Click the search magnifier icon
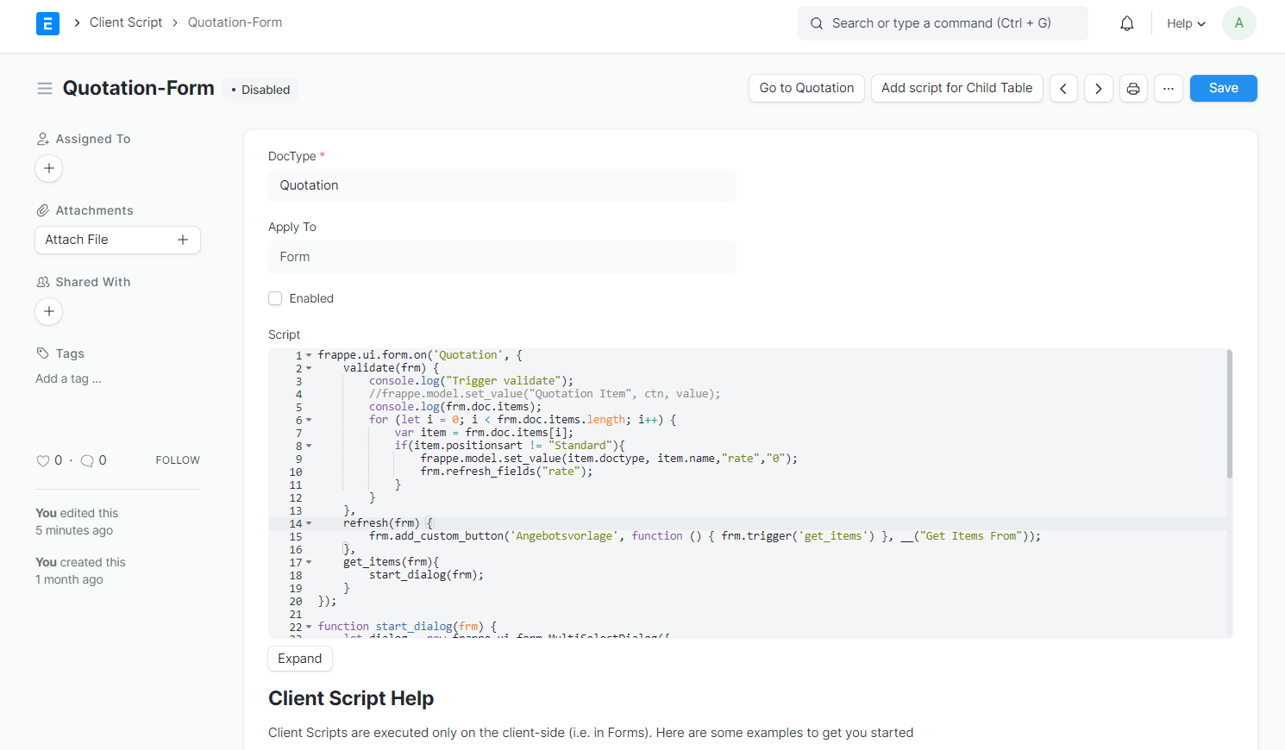Image resolution: width=1285 pixels, height=750 pixels. (x=816, y=23)
